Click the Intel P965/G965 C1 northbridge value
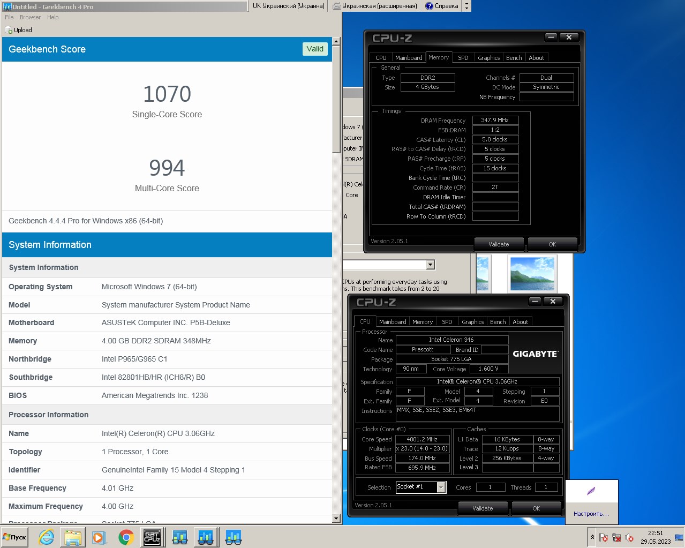The height and width of the screenshot is (548, 685). click(134, 359)
